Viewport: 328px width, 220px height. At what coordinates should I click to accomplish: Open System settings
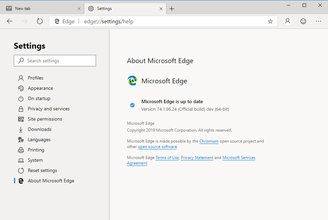coord(35,160)
